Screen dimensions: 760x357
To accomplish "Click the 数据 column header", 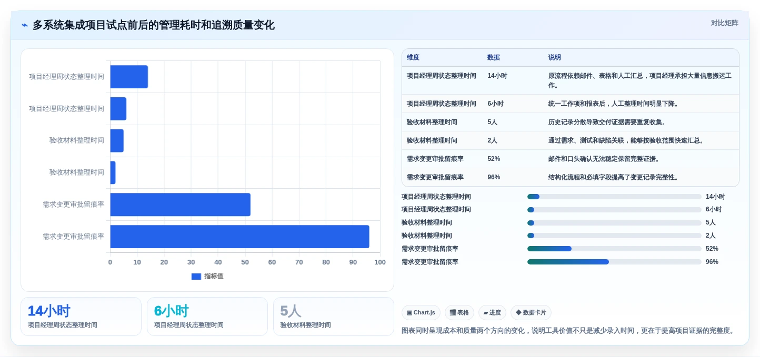I will (494, 57).
